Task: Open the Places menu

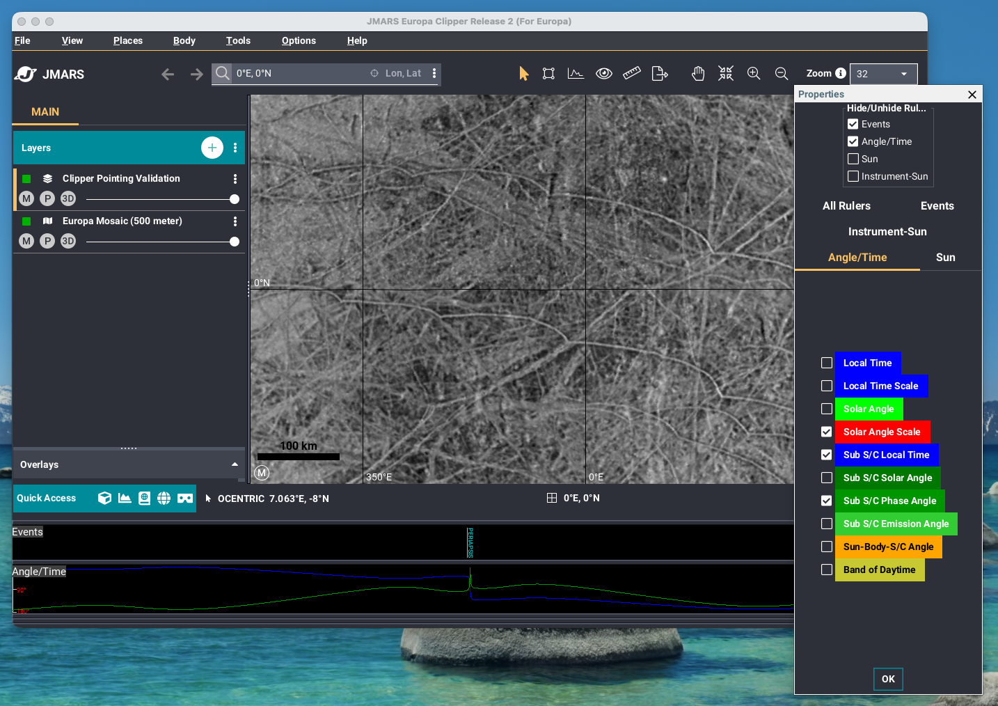Action: (128, 40)
